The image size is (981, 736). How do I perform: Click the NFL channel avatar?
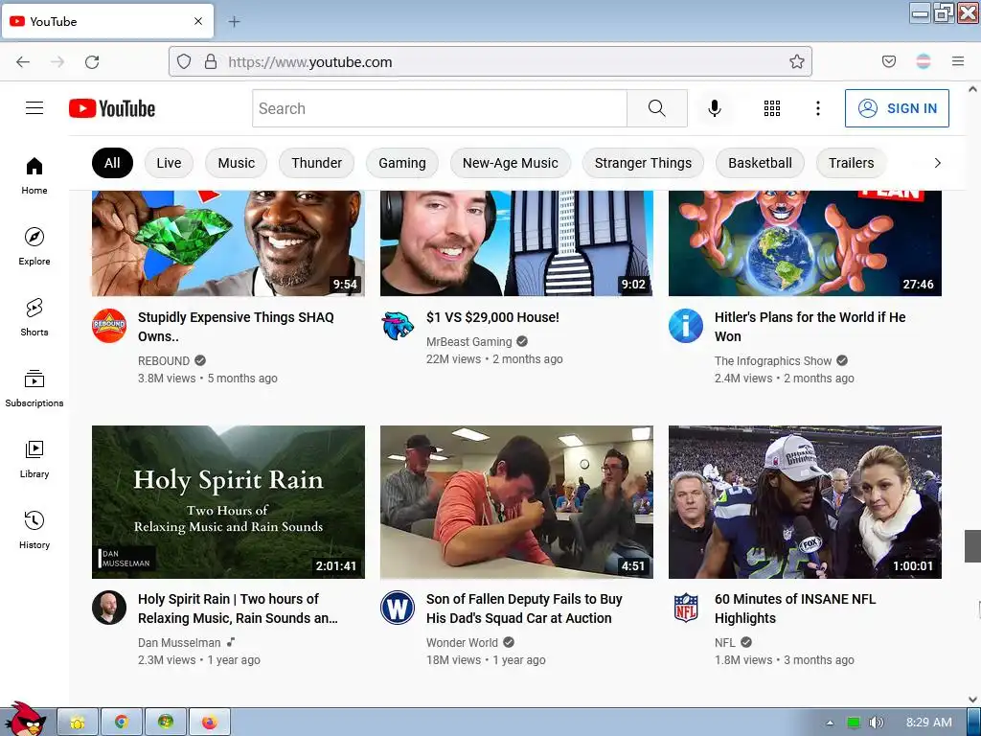coord(686,608)
